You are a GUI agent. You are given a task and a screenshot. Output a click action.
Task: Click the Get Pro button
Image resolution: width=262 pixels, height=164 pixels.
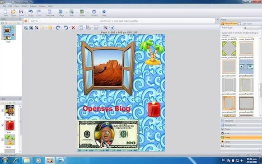[x=34, y=21]
